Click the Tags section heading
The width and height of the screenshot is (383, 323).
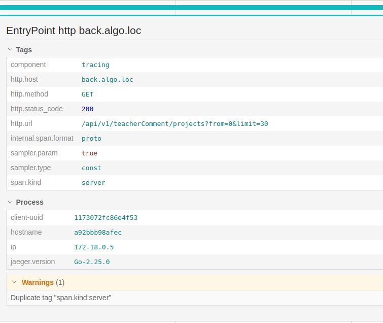24,50
